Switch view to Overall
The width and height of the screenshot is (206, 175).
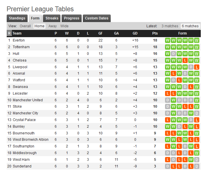pyautogui.click(x=25, y=26)
